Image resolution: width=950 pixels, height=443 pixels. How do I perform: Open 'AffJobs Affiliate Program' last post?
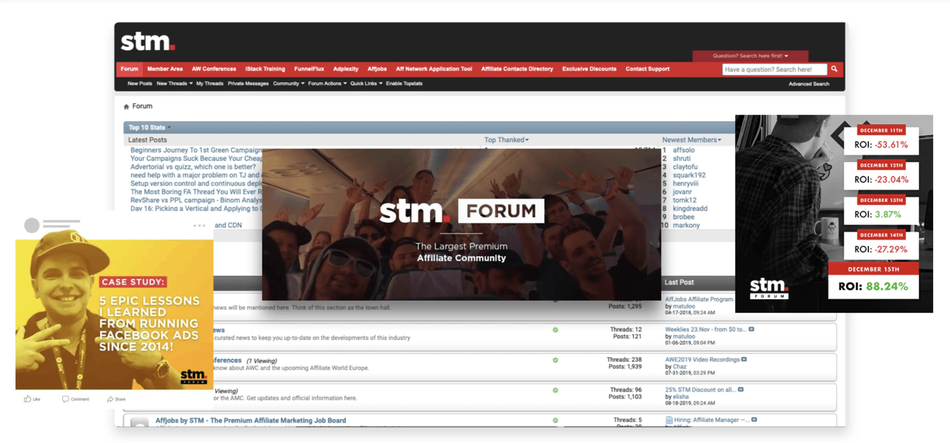[x=699, y=299]
